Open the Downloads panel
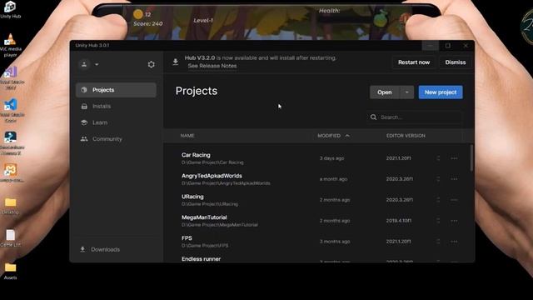The height and width of the screenshot is (300, 533). [100, 250]
